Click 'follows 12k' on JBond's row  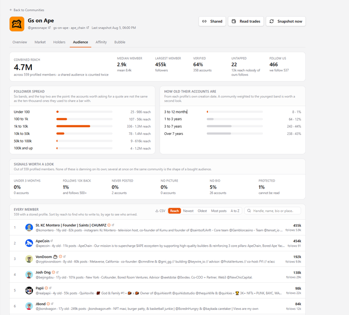click(x=294, y=309)
